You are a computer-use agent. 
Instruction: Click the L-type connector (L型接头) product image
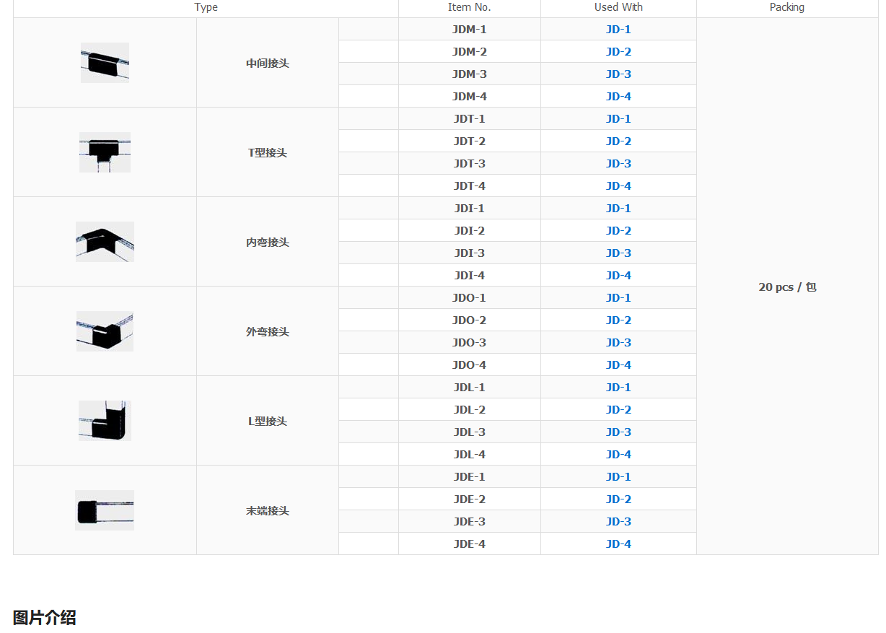pos(105,421)
